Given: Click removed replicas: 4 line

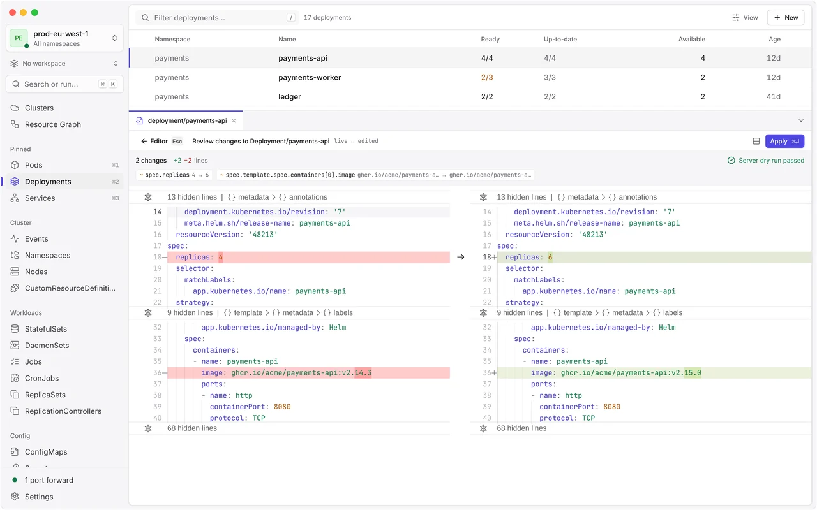Looking at the screenshot, I should click(308, 257).
